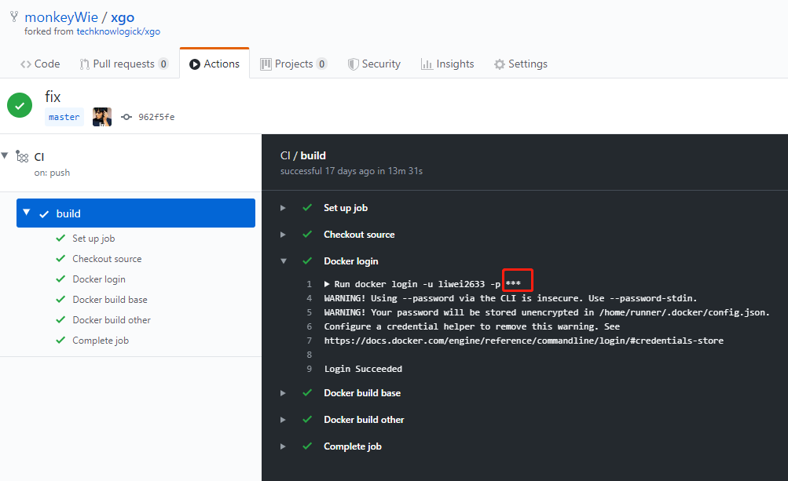
Task: Expand the Run docker login command line
Action: click(x=327, y=284)
